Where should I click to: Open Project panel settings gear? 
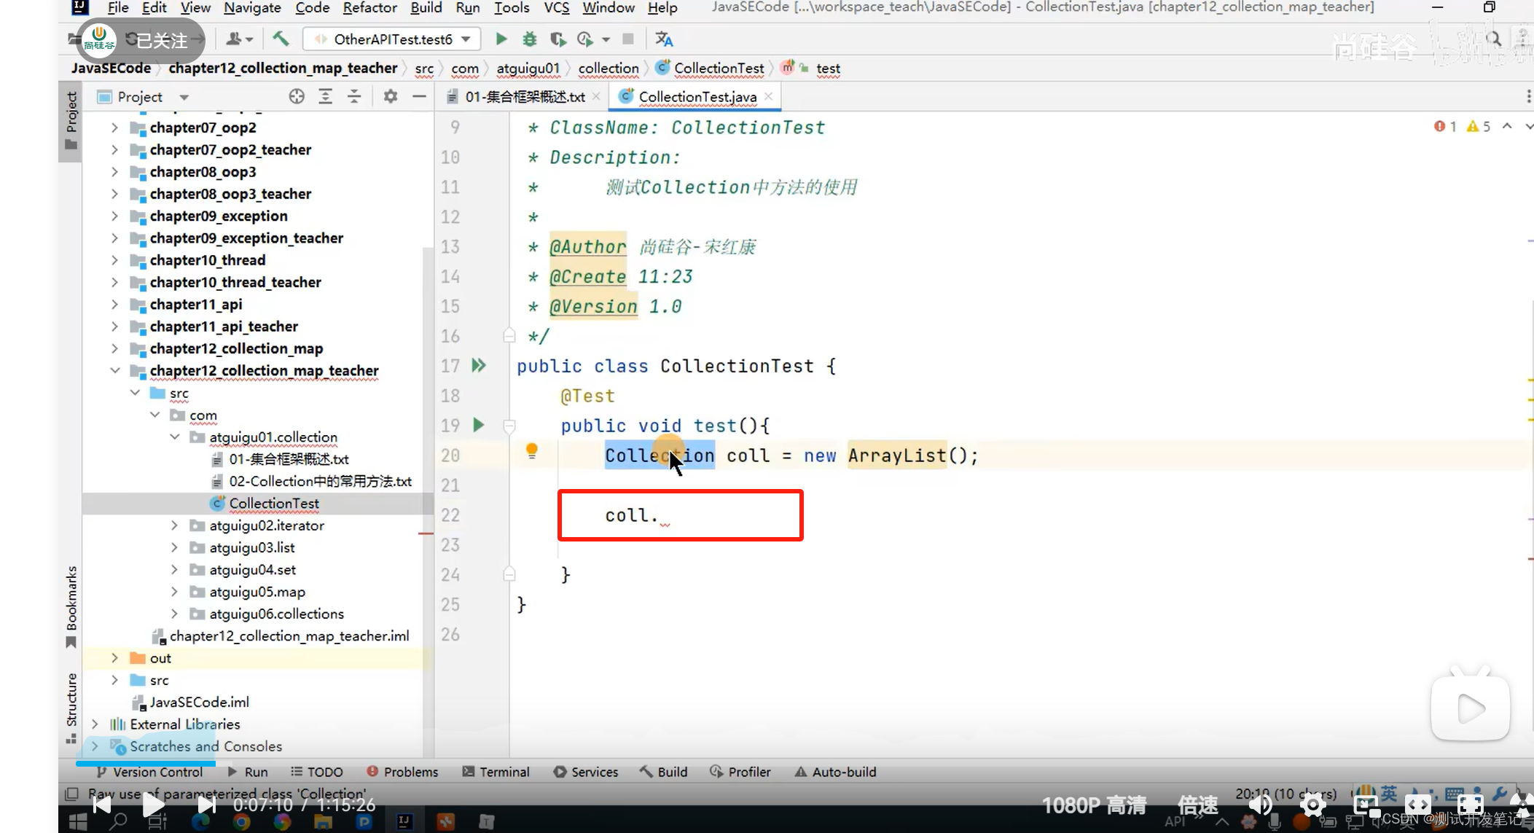[391, 96]
